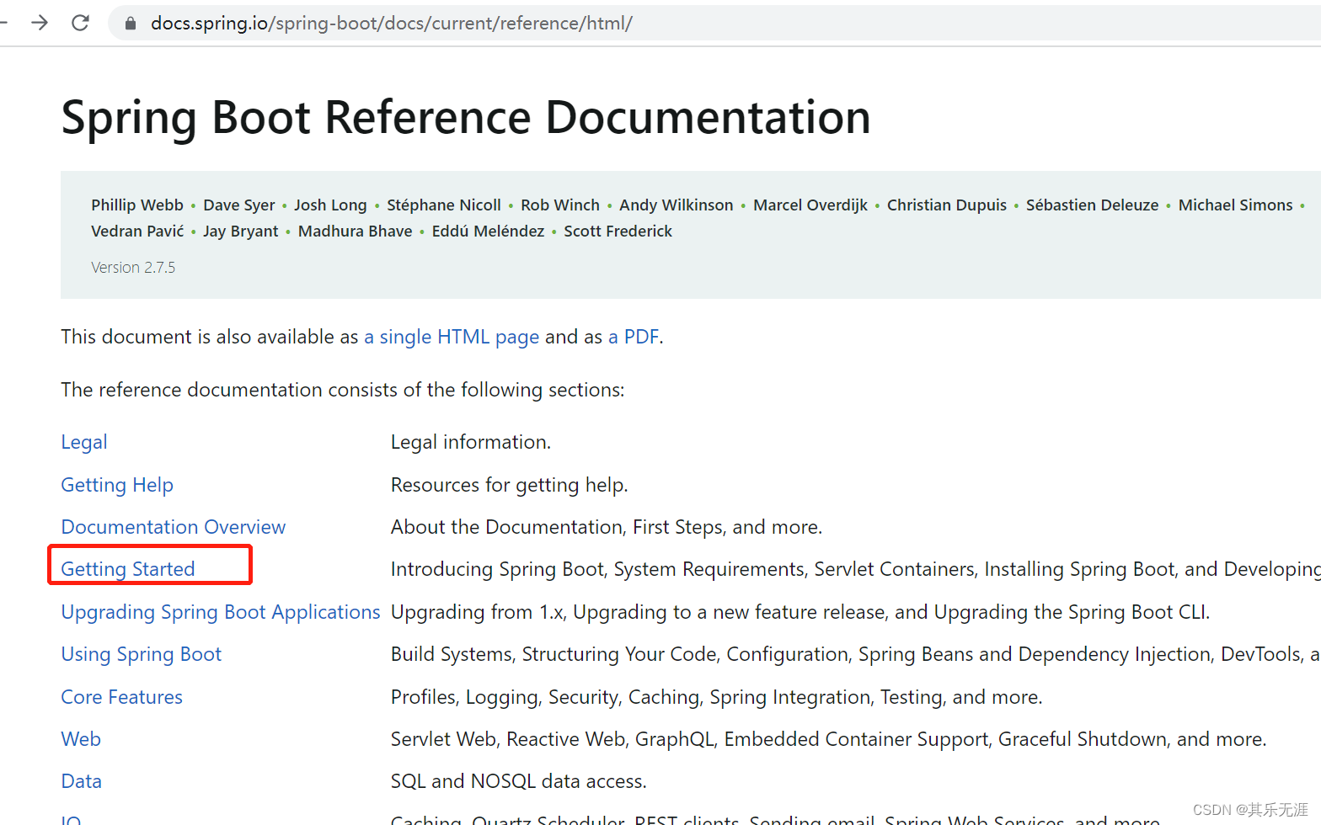Click 'Upgrading from 1.x' description text
Screen dimensions: 1321x825
coord(800,612)
